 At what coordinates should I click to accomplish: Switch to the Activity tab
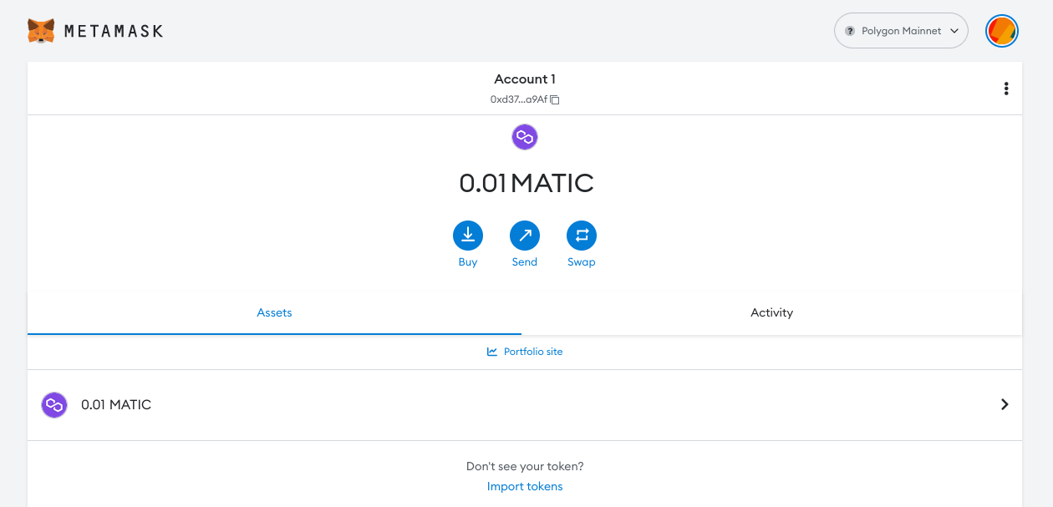771,312
